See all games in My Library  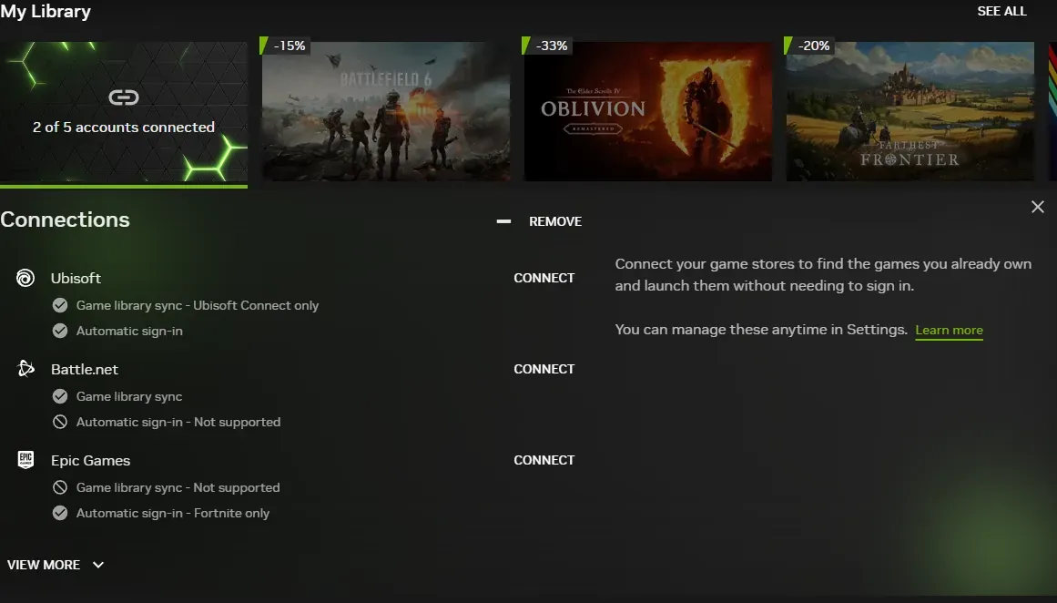click(x=1001, y=11)
